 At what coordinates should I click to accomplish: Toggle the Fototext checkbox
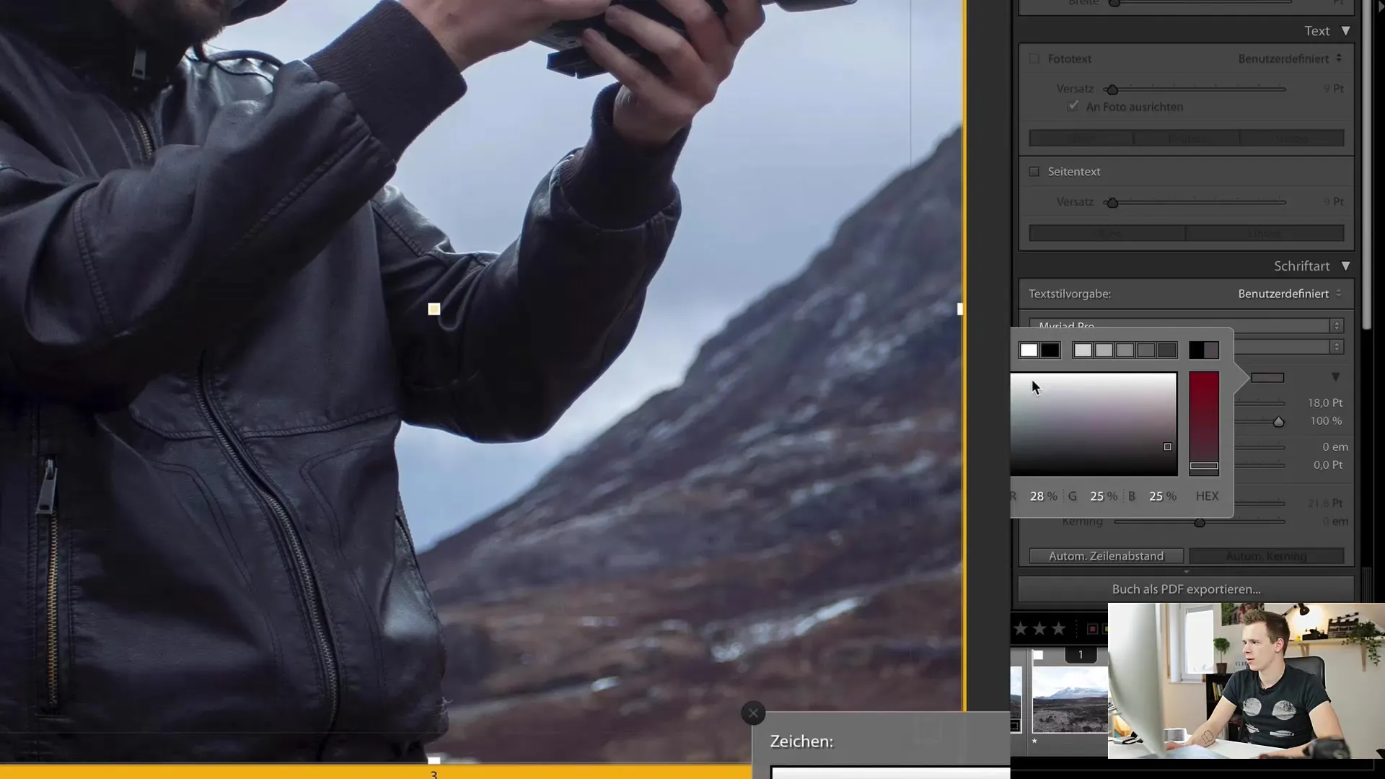click(1034, 59)
